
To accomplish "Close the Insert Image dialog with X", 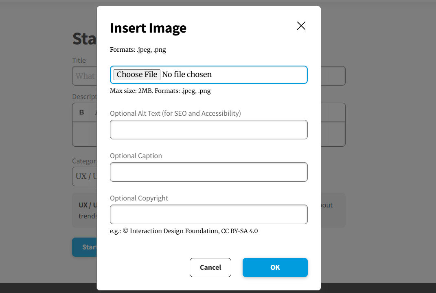I will pyautogui.click(x=301, y=26).
